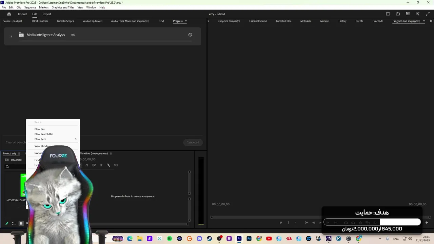
Task: Select the green clip thumbnail in Project panel
Action: 23,185
